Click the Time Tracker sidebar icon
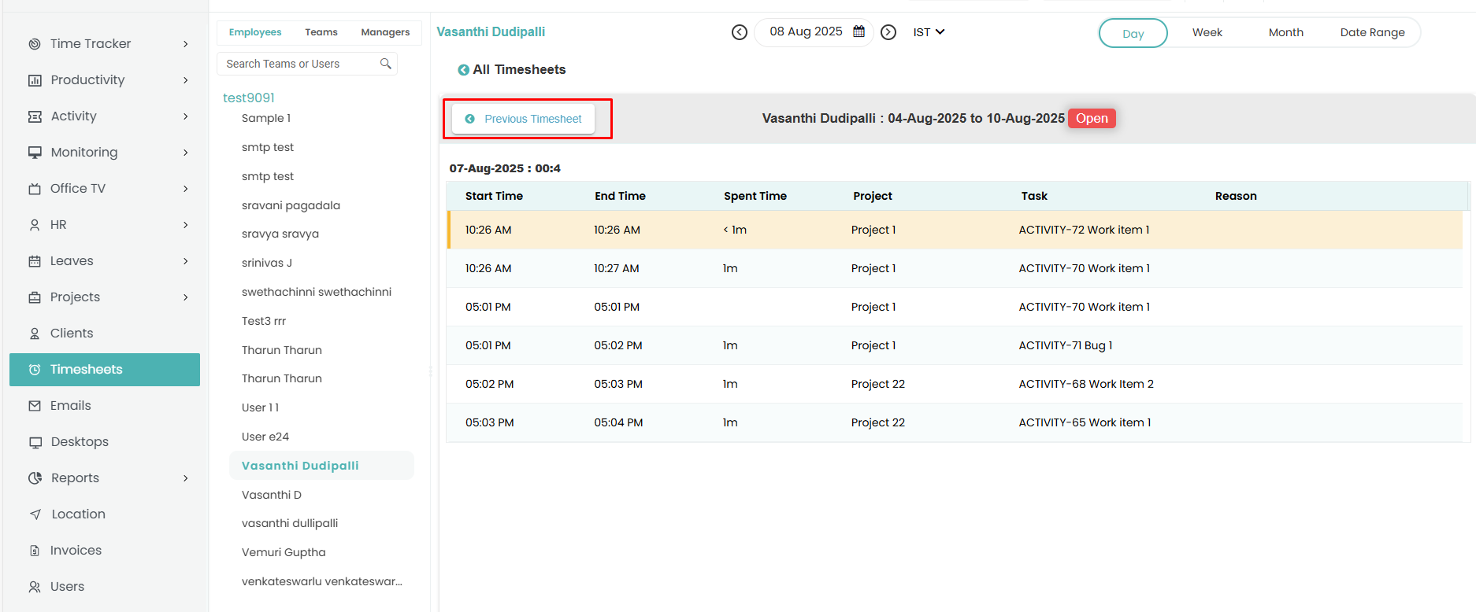1476x612 pixels. pos(35,44)
